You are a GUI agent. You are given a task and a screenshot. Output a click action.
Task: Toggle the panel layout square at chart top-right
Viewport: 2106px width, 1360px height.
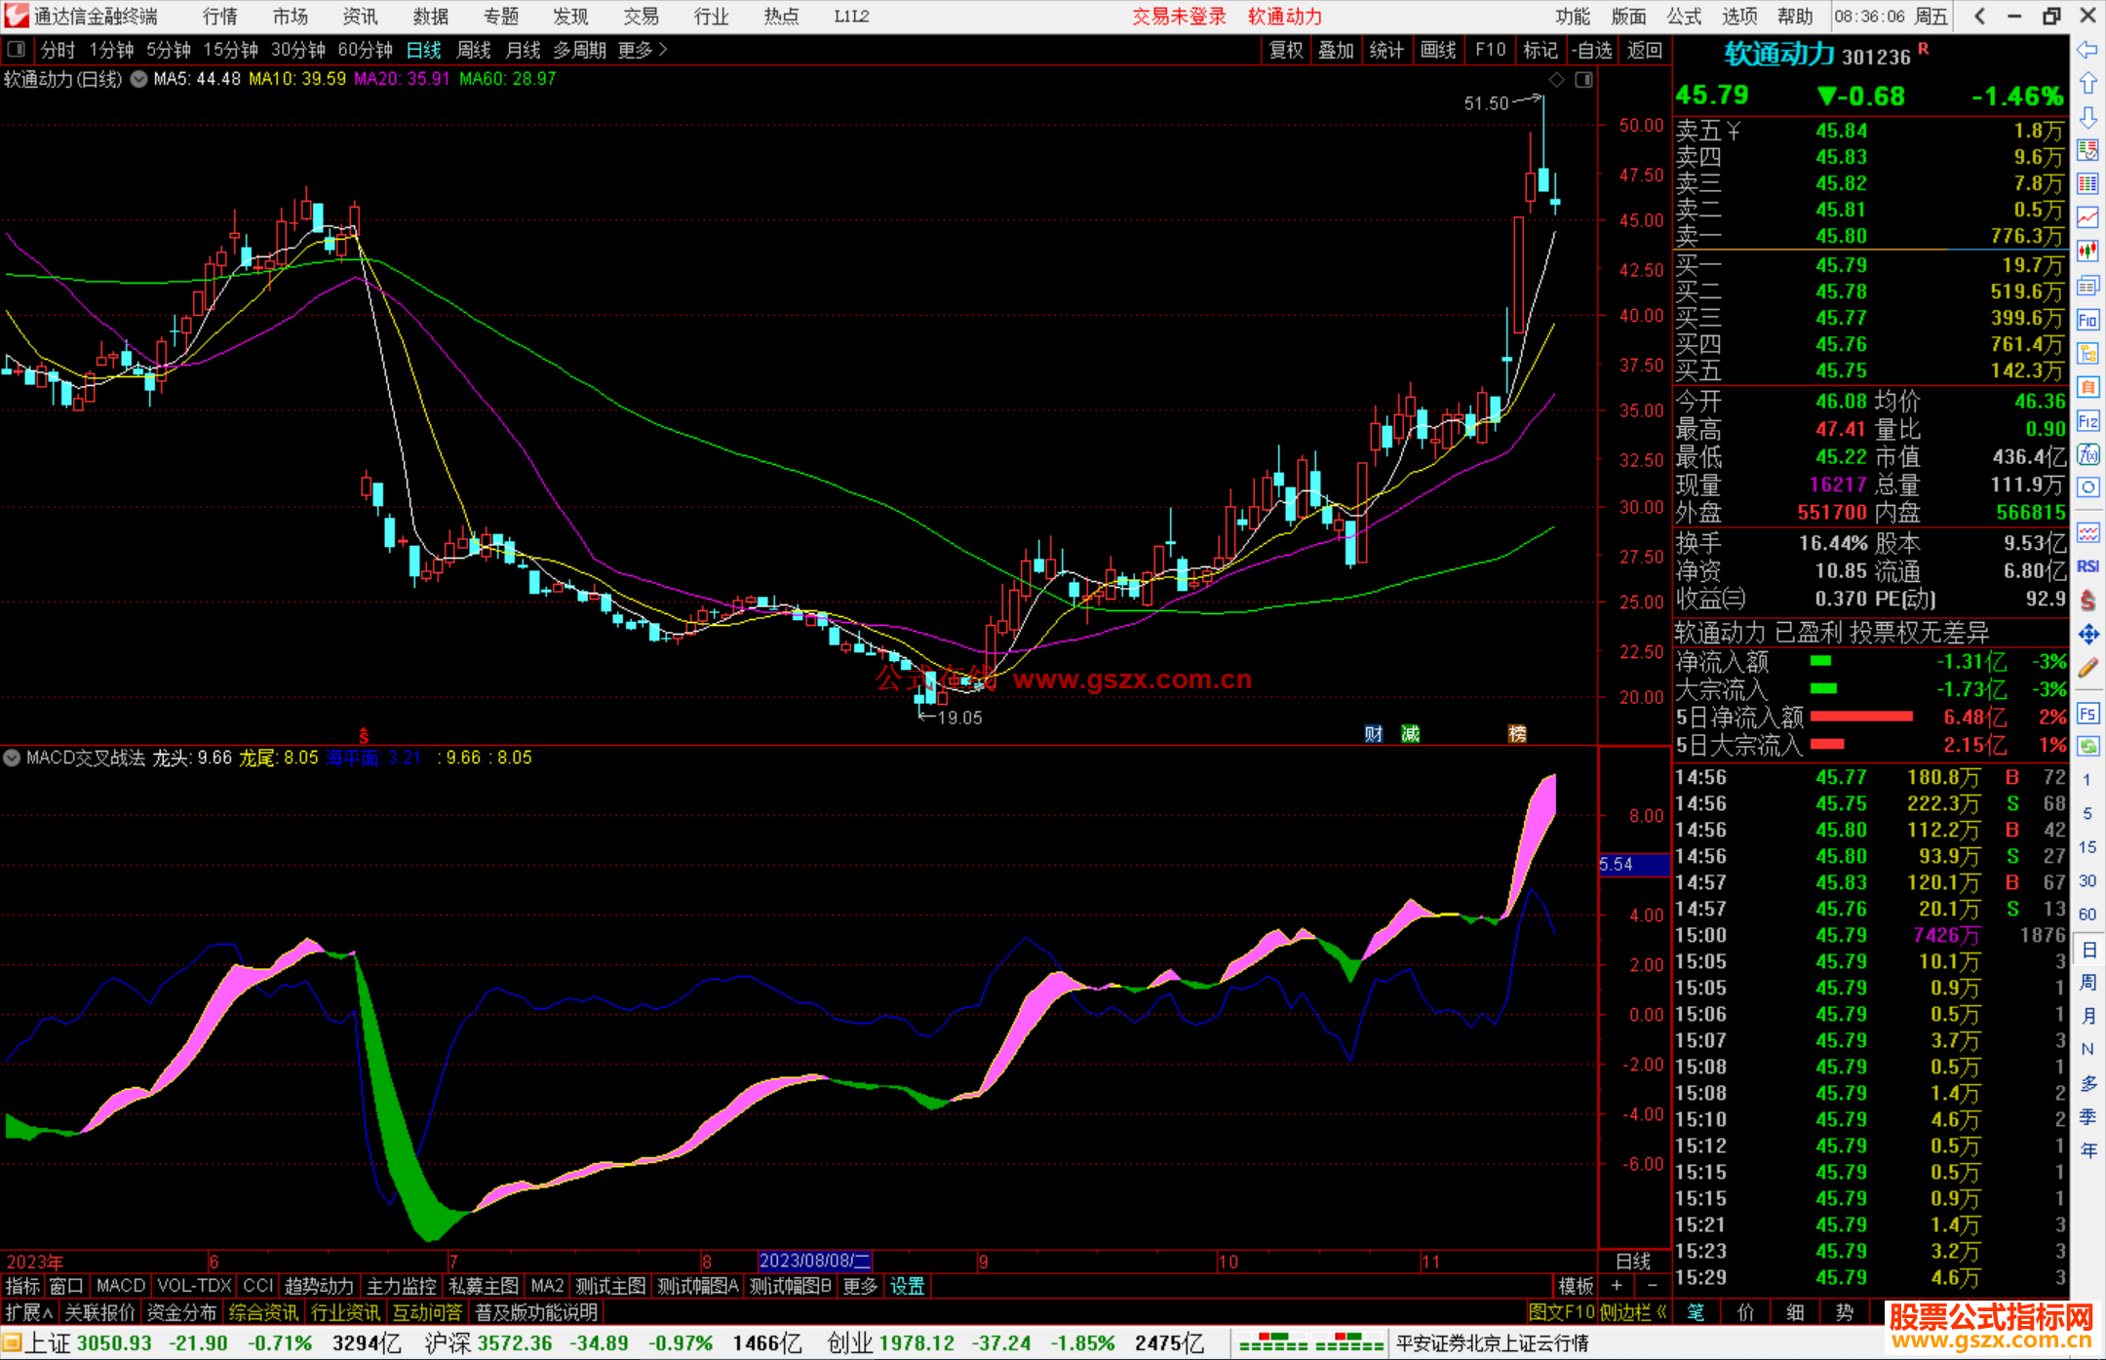click(x=1584, y=80)
